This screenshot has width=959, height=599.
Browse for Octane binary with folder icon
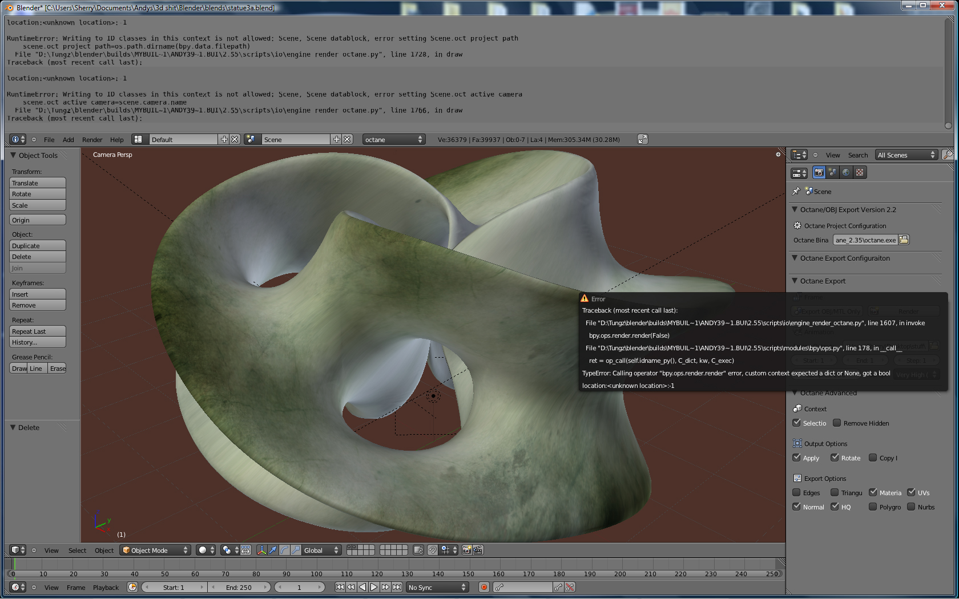coord(904,240)
